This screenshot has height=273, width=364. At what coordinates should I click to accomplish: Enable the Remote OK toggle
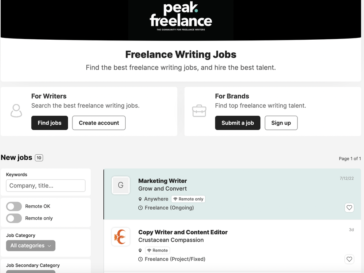click(14, 206)
